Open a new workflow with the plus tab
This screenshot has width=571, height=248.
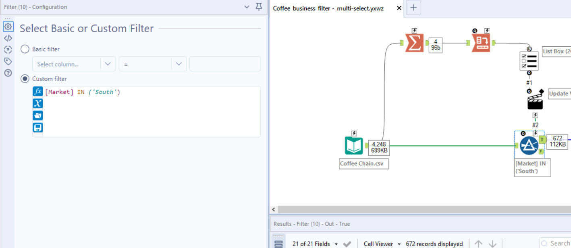(413, 8)
